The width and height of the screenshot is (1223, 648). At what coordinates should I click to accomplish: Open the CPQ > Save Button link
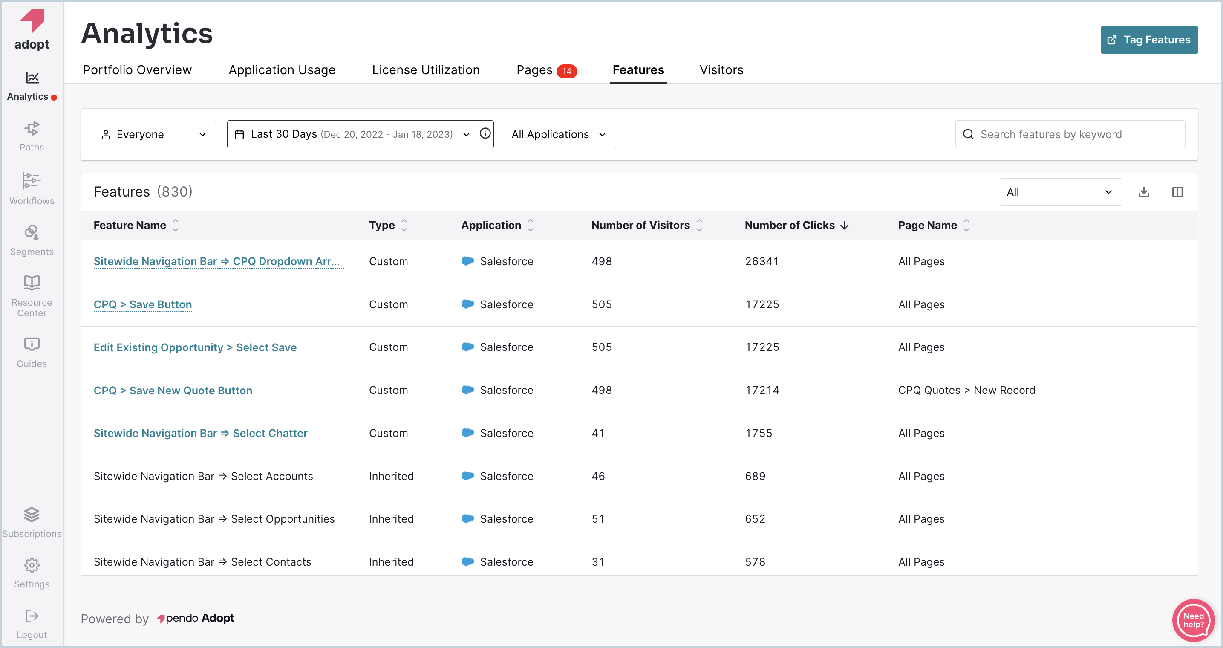(x=142, y=304)
